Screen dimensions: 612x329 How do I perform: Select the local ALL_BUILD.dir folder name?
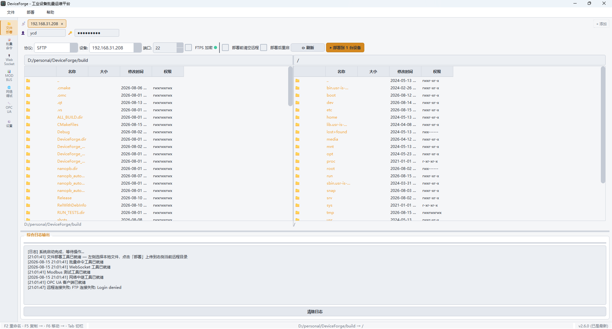(x=70, y=117)
